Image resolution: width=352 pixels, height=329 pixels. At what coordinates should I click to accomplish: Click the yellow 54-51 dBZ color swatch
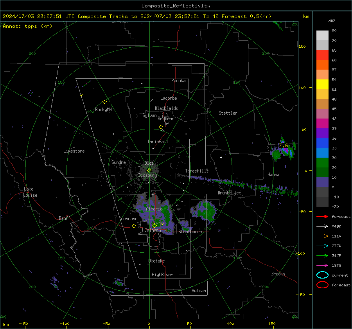pos(322,84)
